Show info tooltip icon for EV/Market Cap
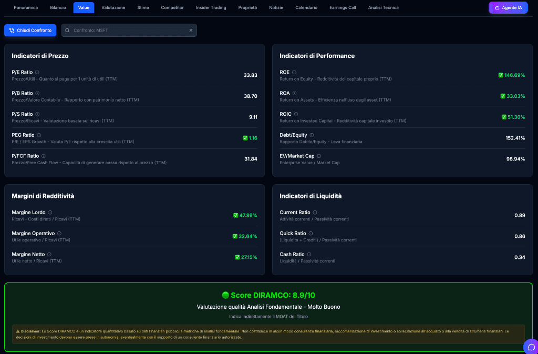Image resolution: width=538 pixels, height=354 pixels. pyautogui.click(x=319, y=156)
